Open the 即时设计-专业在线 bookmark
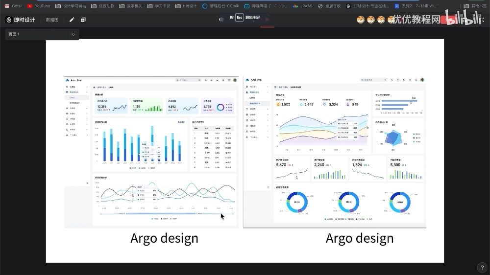The width and height of the screenshot is (490, 275). click(x=367, y=6)
